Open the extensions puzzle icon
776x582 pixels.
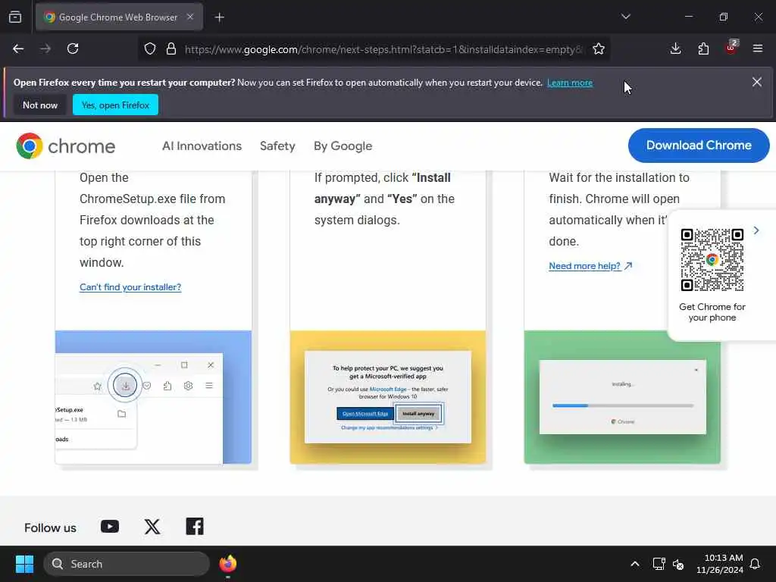coord(703,48)
